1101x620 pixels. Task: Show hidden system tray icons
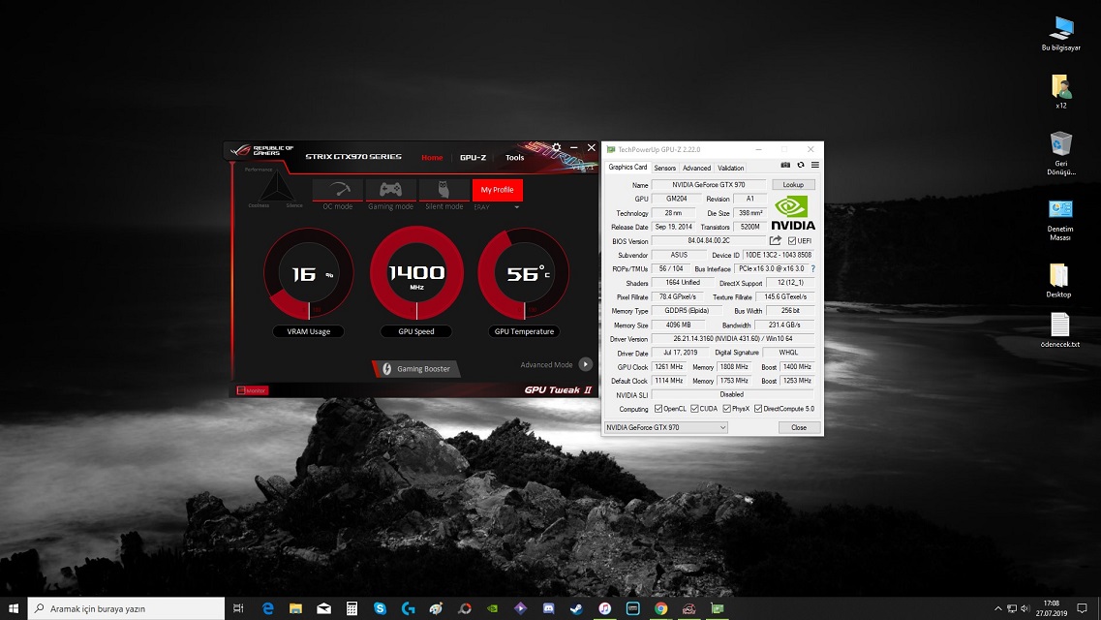997,608
